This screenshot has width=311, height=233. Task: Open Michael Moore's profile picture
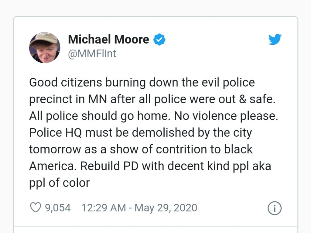click(44, 47)
